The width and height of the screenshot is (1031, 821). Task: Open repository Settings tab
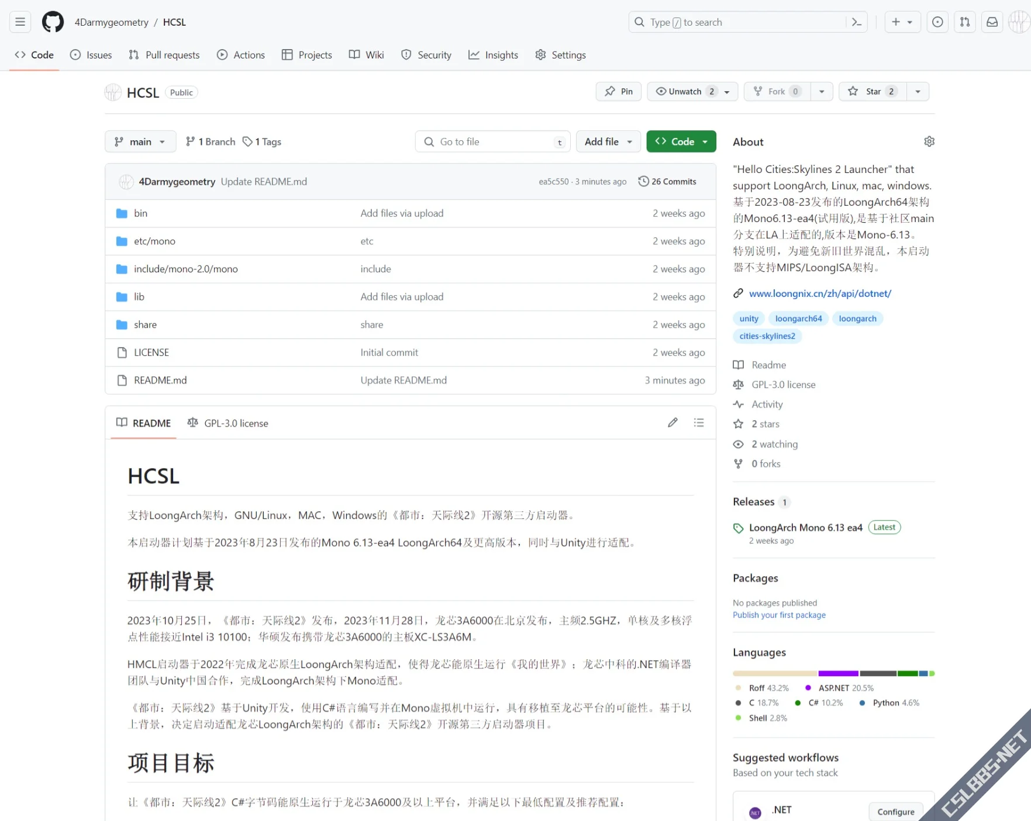click(x=561, y=55)
